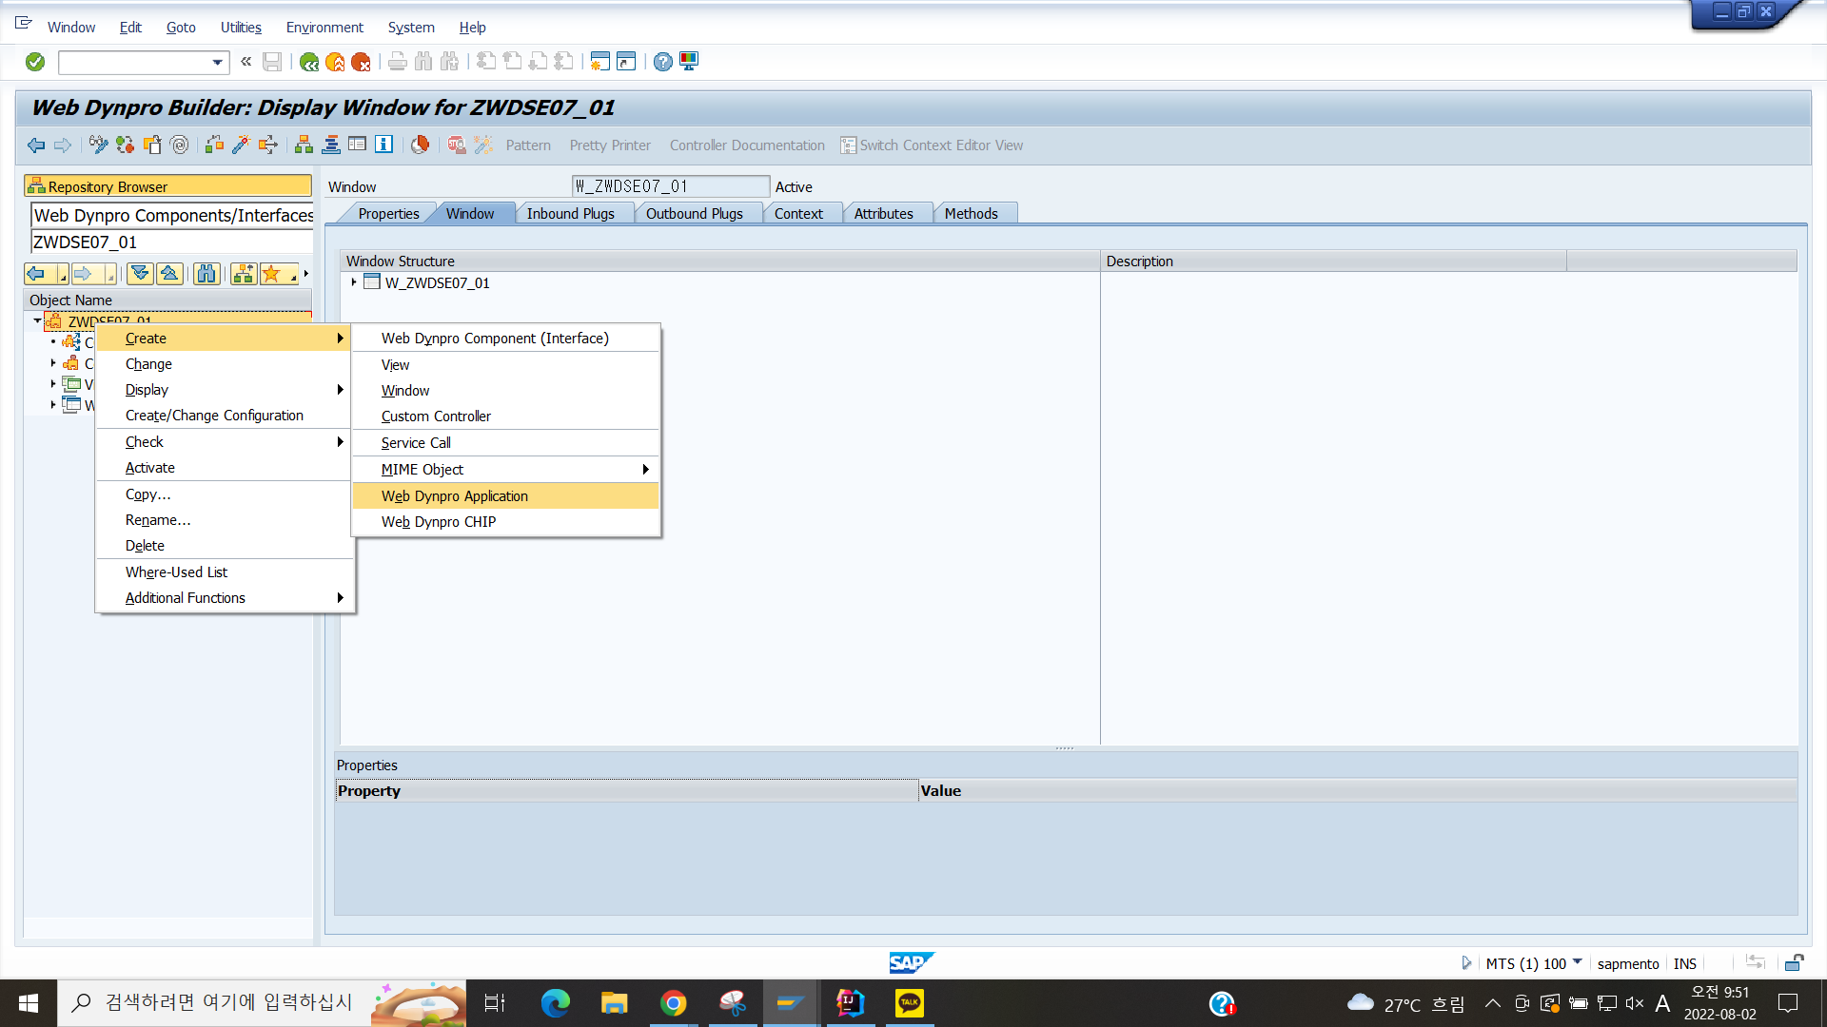
Task: Click the ZWDSE07_01 object name input field
Action: tap(171, 242)
